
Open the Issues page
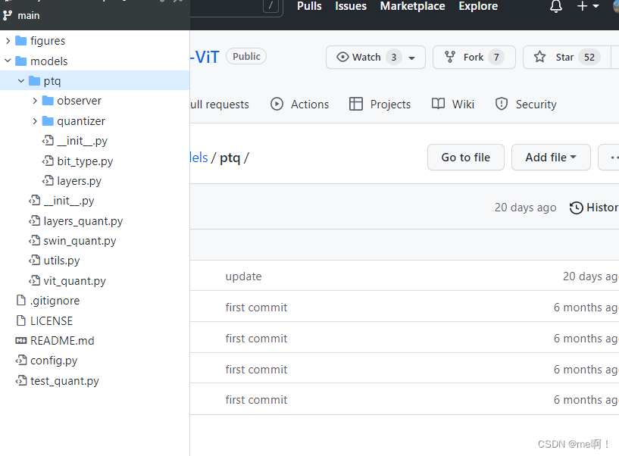tap(351, 6)
